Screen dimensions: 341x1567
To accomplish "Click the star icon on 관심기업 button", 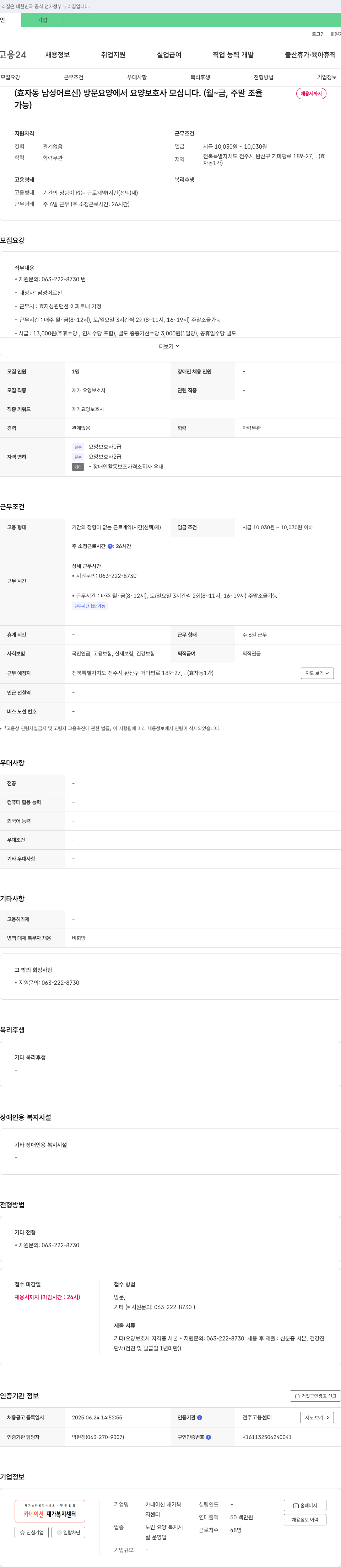I will (x=22, y=1533).
